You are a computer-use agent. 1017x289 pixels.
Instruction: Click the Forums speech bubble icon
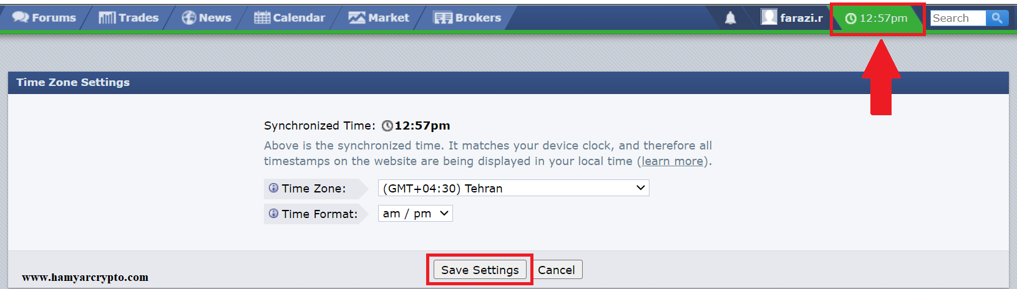coord(21,17)
